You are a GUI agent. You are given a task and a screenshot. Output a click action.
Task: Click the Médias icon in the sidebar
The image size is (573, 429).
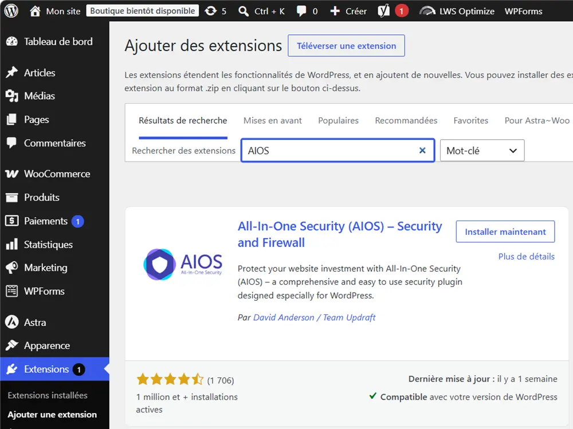11,96
